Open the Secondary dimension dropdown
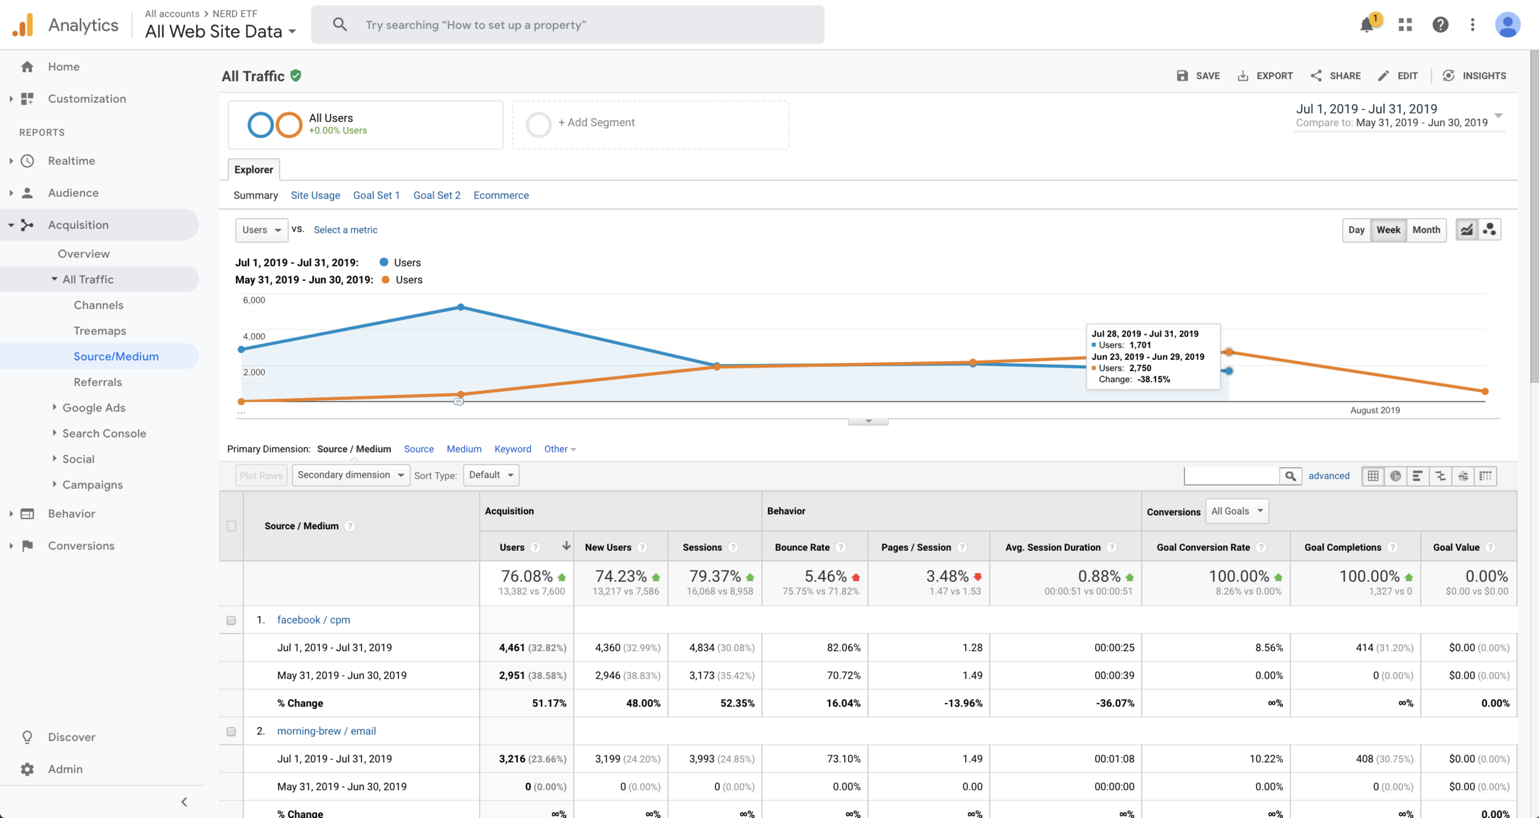 pos(350,475)
